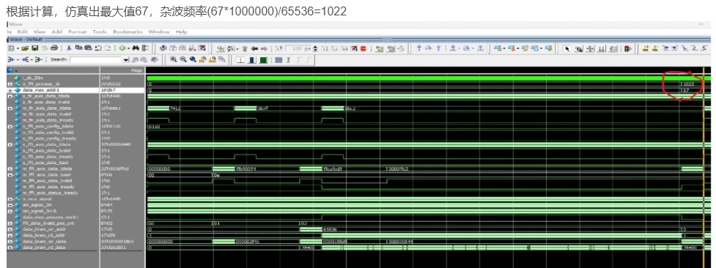Expand the m_fft_axis_data_tuser signal
This screenshot has width=716, height=268.
10,175
